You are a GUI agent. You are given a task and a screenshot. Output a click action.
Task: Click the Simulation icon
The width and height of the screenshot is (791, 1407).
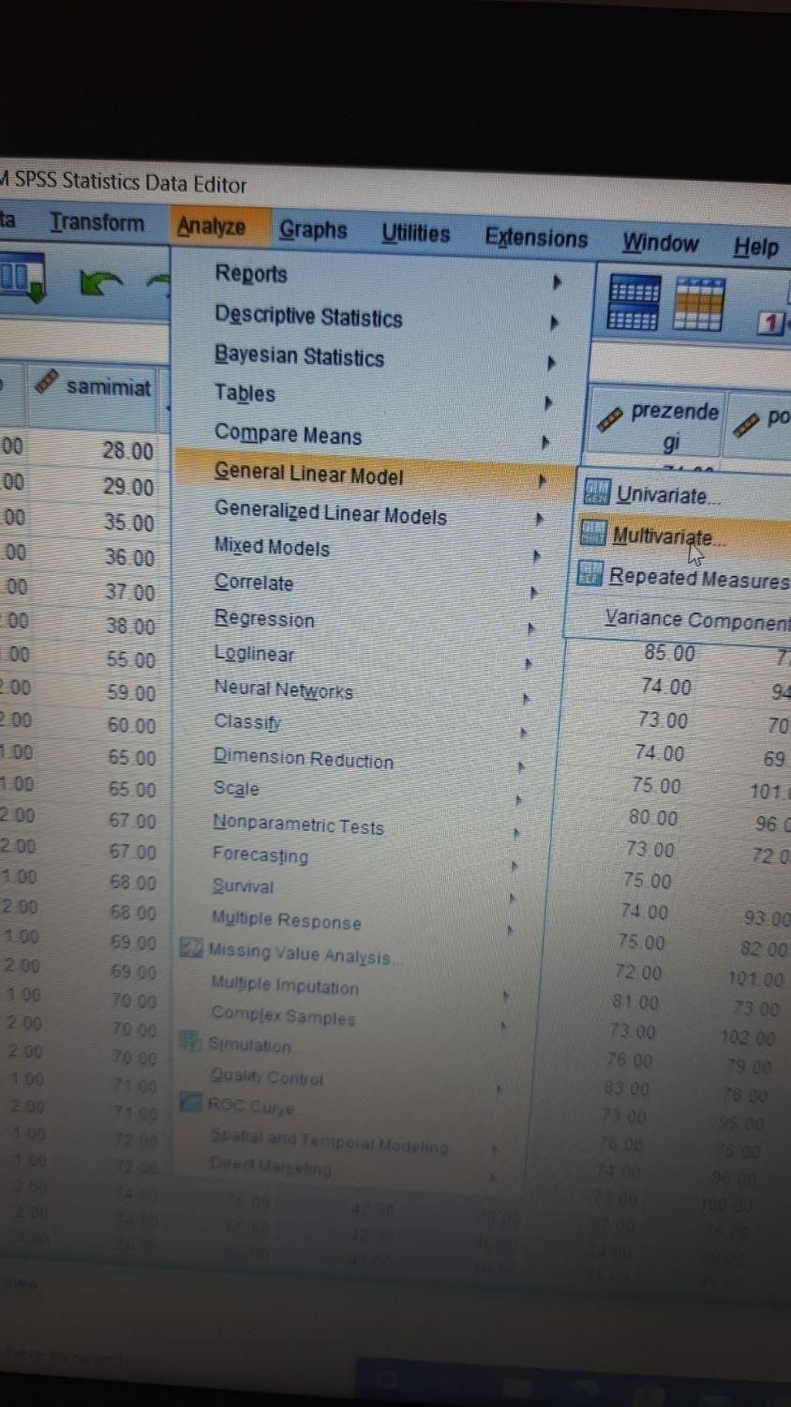point(190,1041)
